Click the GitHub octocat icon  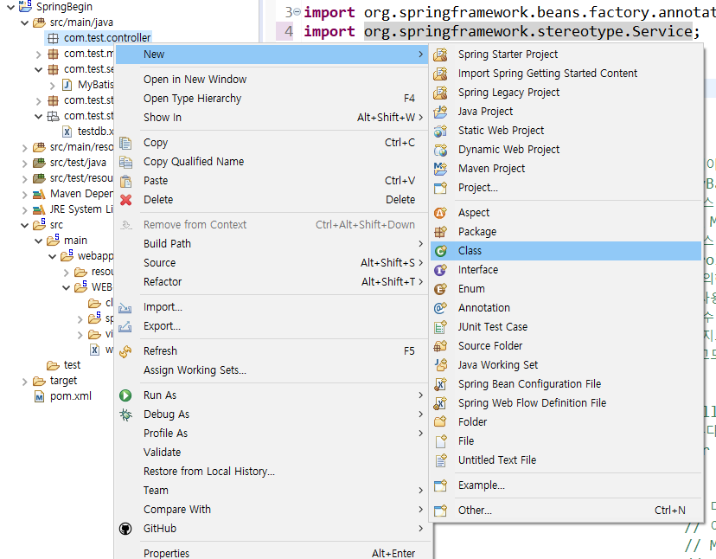click(125, 529)
